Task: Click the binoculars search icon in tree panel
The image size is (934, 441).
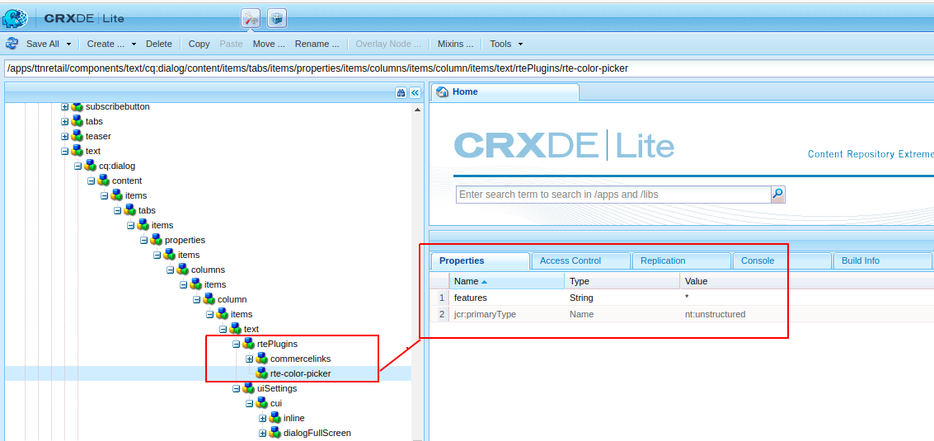Action: [x=401, y=92]
